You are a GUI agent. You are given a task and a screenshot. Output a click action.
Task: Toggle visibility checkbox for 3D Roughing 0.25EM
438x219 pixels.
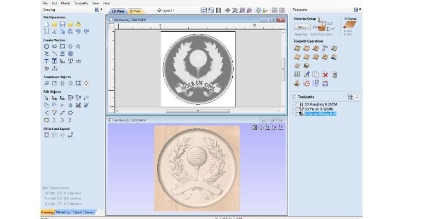(x=297, y=104)
